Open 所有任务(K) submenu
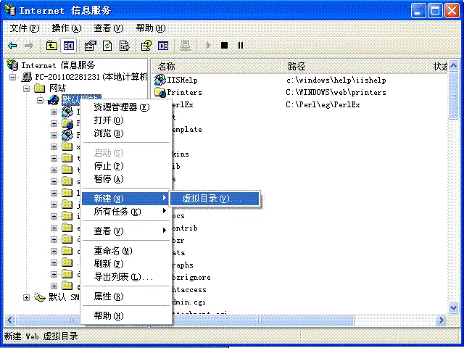The width and height of the screenshot is (464, 348). point(126,212)
